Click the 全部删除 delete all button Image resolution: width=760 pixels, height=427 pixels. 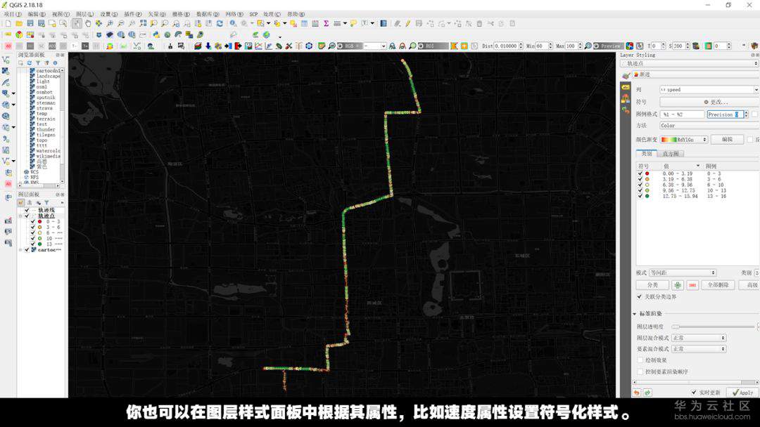tap(718, 285)
